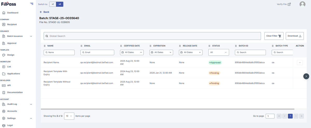The image size is (311, 128).
Task: Click the Approved status badge
Action: coord(215,63)
